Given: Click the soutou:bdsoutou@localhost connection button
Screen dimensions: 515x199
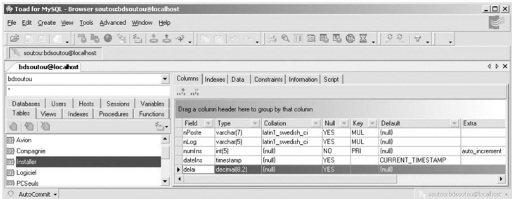Looking at the screenshot, I should coord(55,53).
